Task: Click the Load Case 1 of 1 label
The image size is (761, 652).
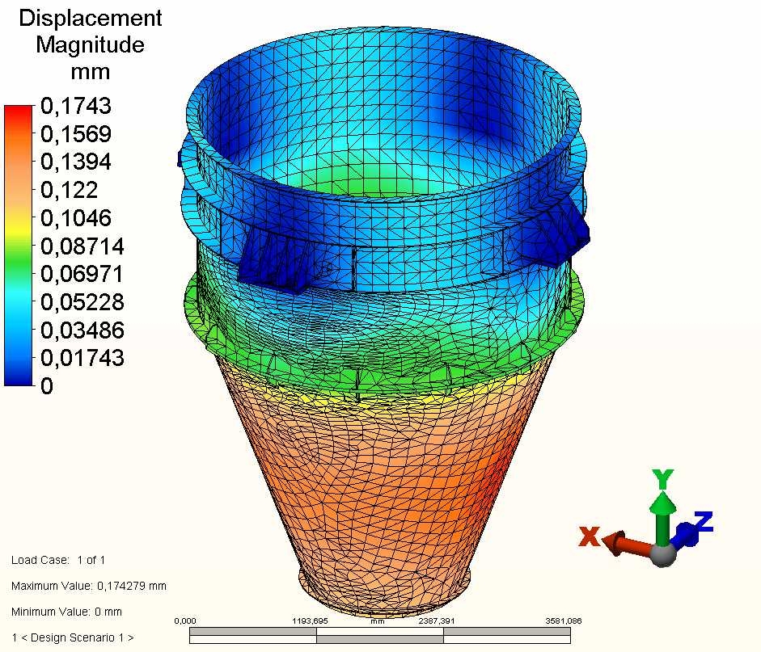Action: tap(58, 560)
